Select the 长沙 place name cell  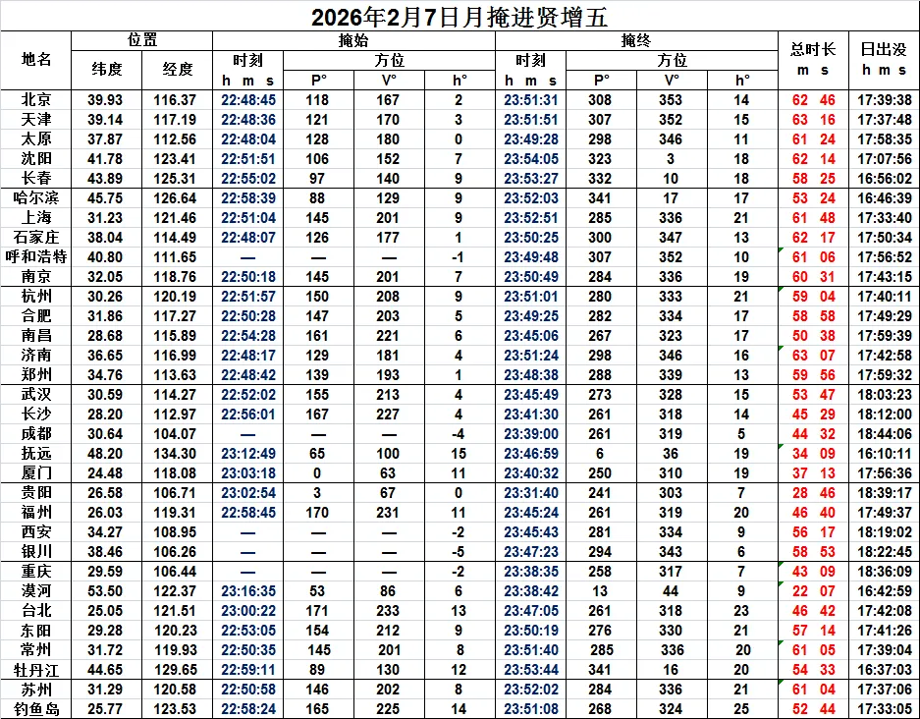(x=35, y=414)
